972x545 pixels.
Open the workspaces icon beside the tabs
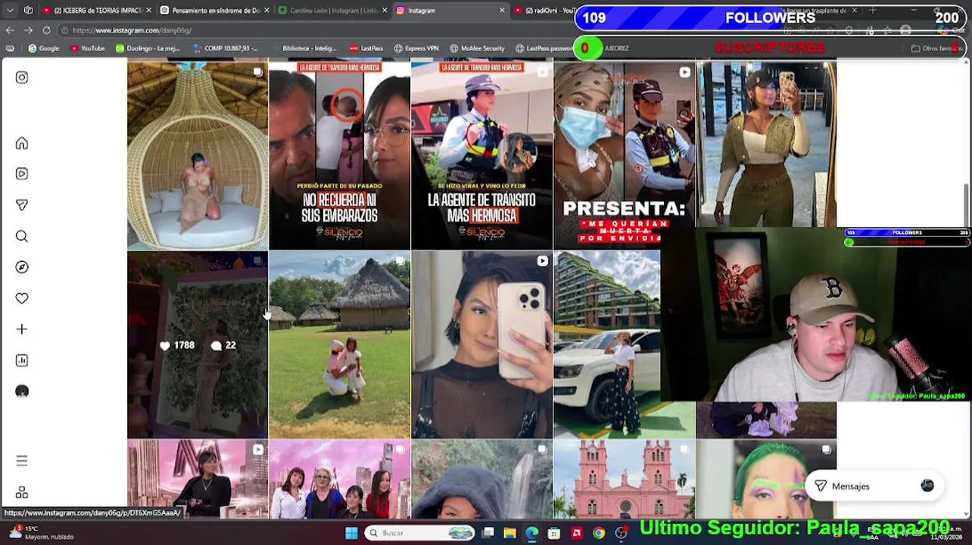pos(28,11)
